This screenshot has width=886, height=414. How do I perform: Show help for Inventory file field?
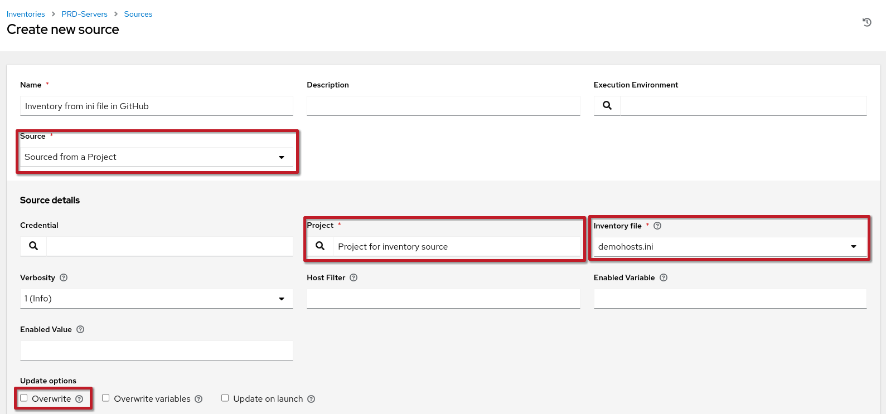(657, 226)
